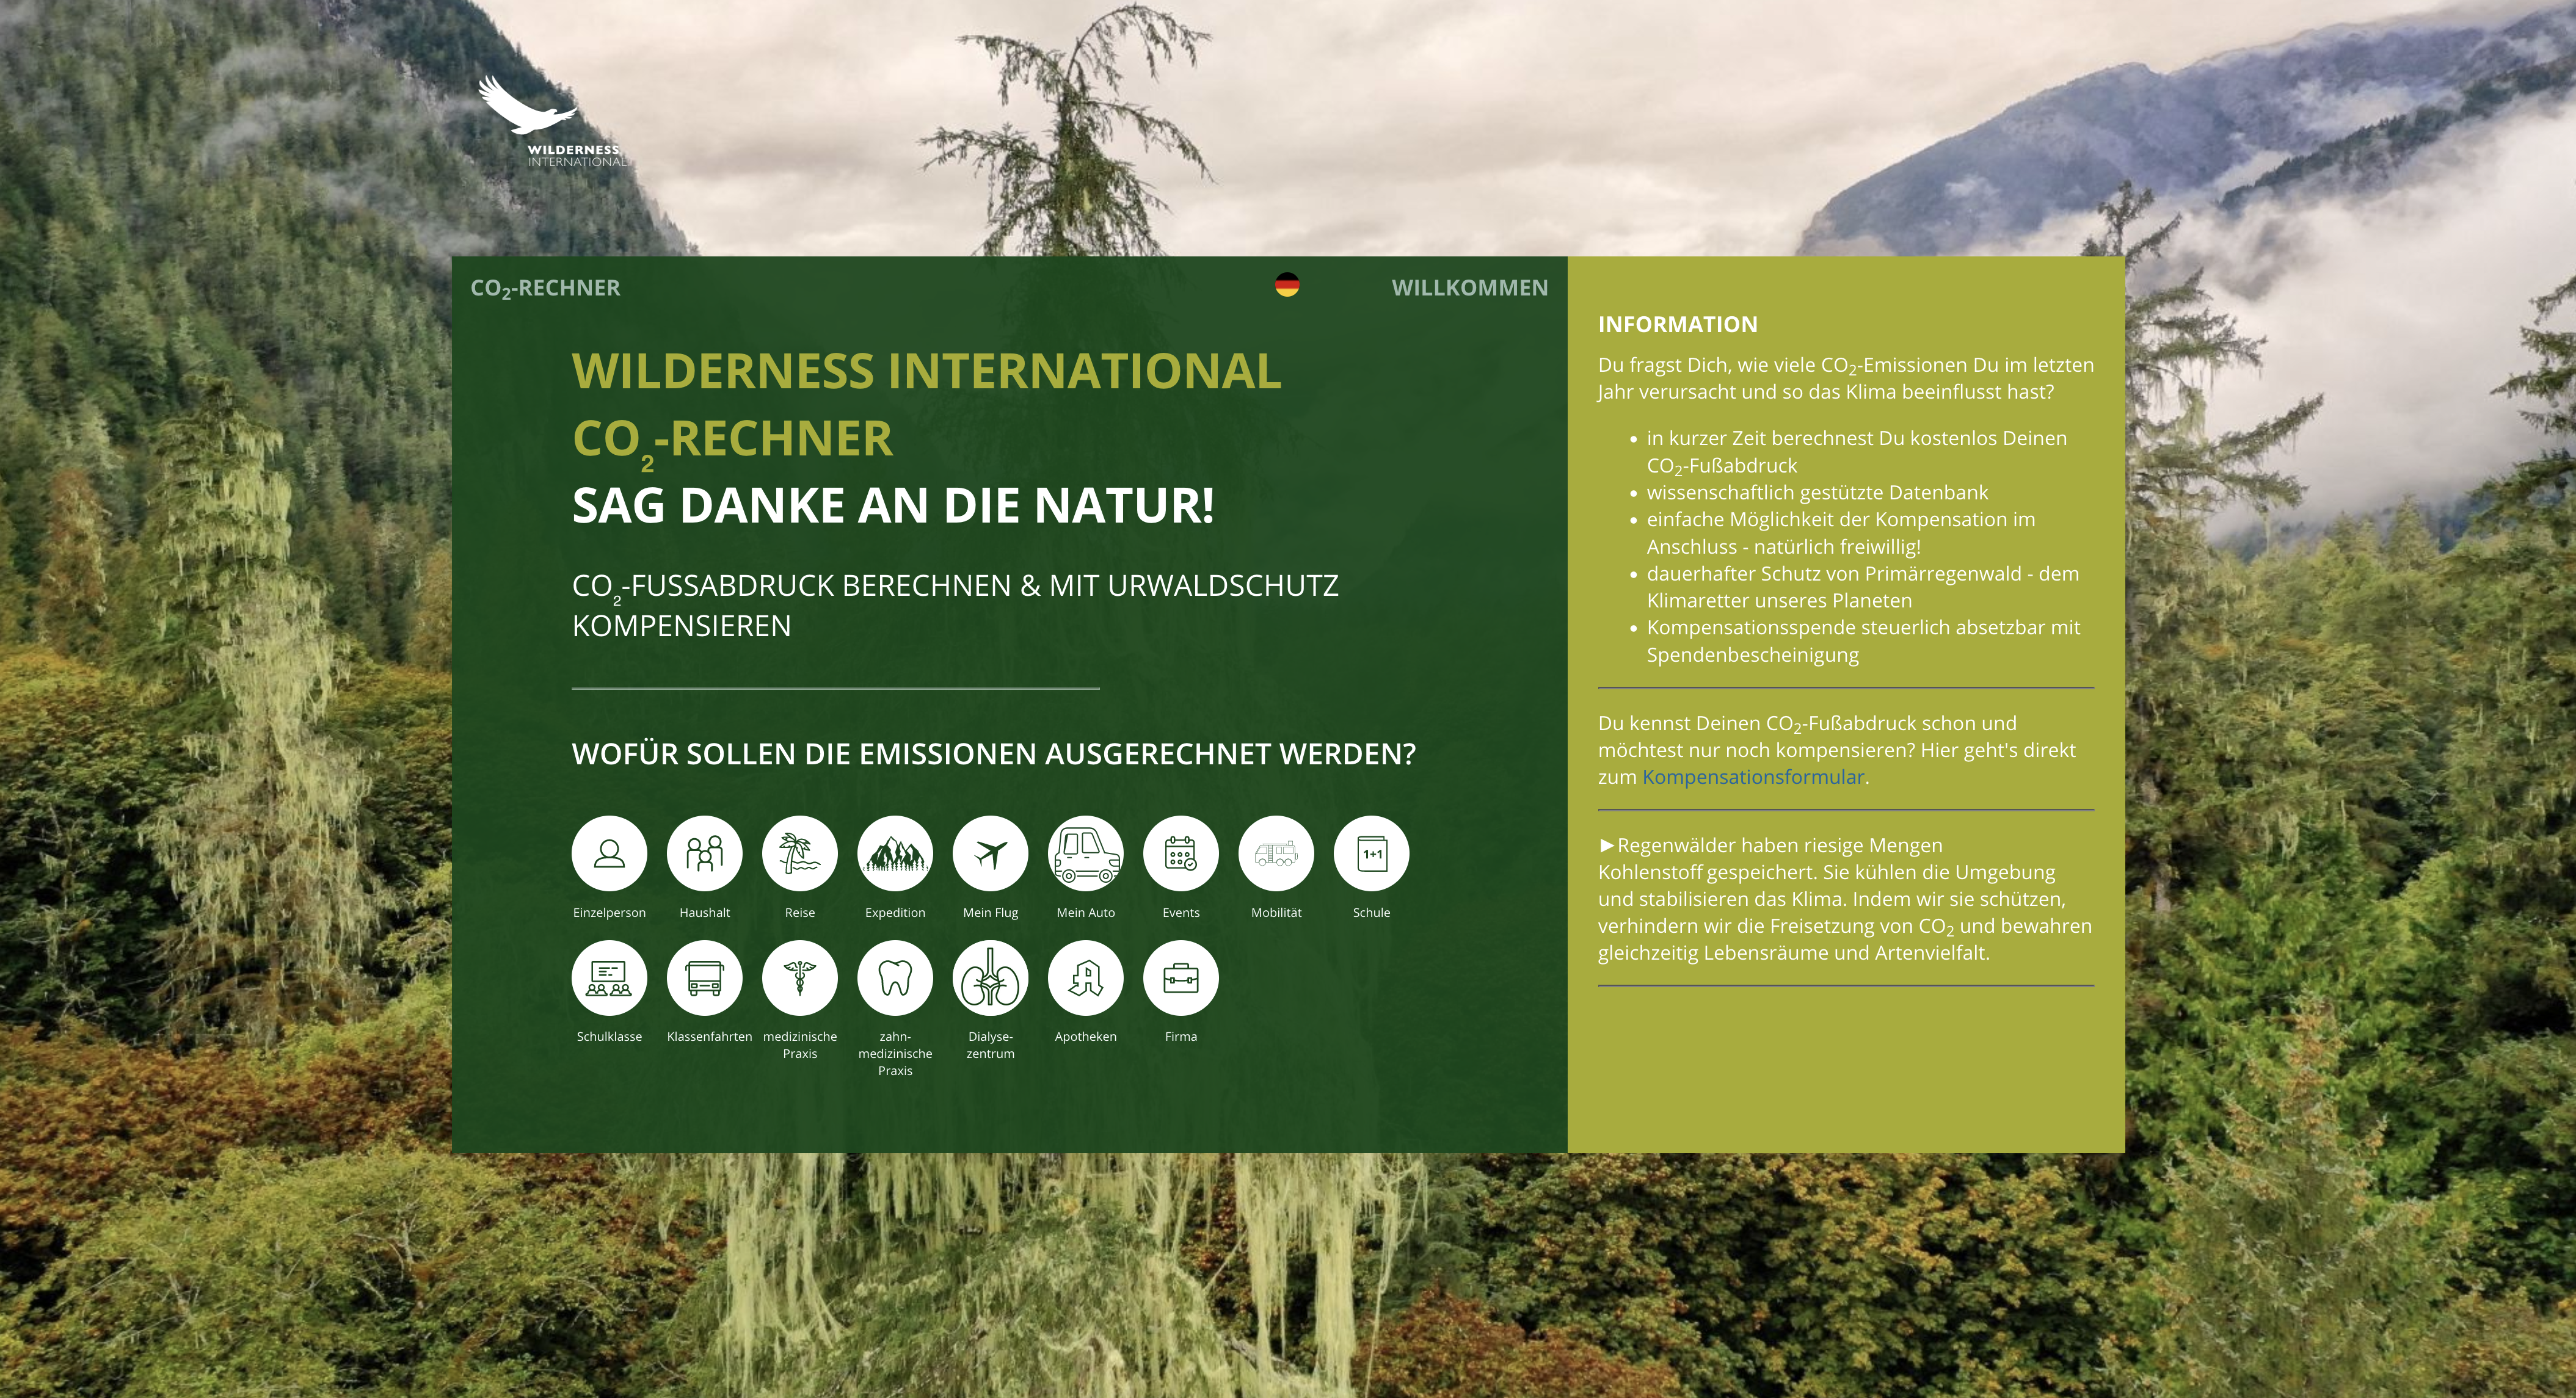Click the Mobilität camper van icon
Viewport: 2576px width, 1398px height.
(x=1276, y=853)
